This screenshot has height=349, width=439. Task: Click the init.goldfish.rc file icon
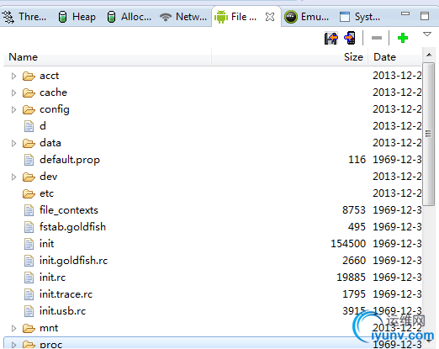tap(29, 261)
